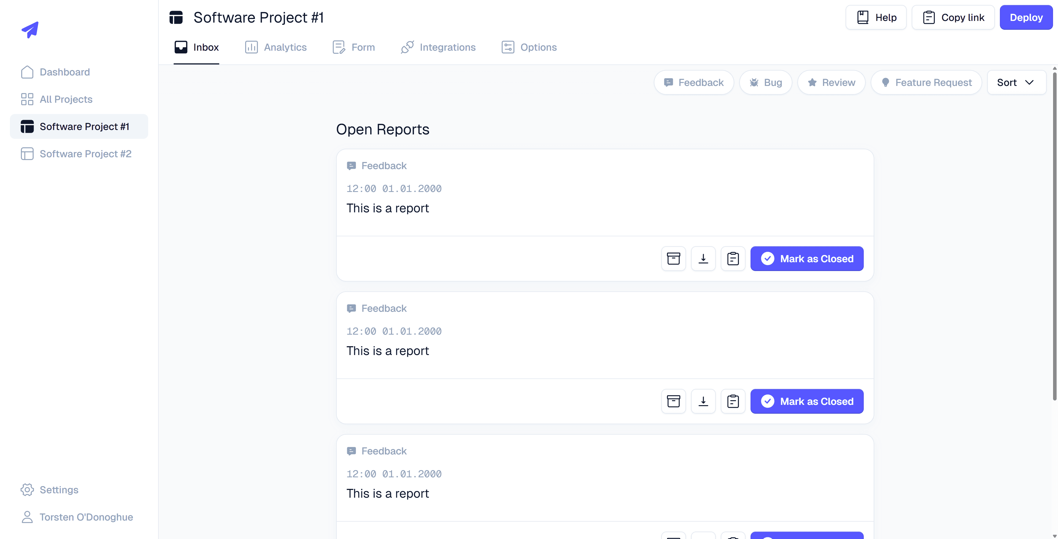
Task: Archive the second open report
Action: pos(674,401)
